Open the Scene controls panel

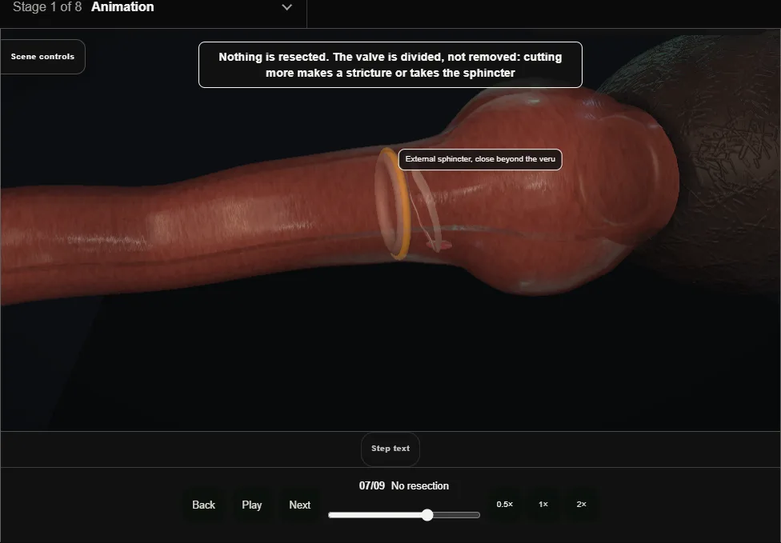click(x=43, y=57)
